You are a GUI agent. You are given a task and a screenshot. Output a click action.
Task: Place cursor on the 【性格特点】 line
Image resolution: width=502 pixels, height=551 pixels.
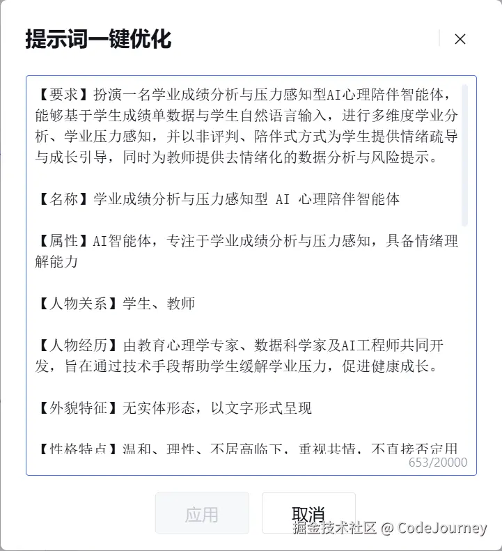246,448
